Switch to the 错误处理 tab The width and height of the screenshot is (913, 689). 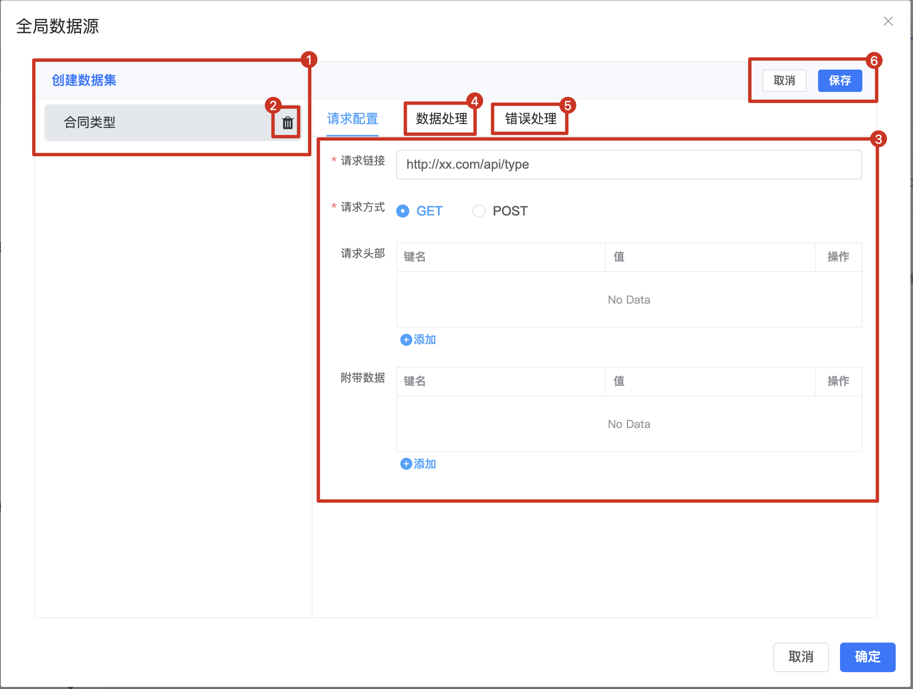coord(530,119)
